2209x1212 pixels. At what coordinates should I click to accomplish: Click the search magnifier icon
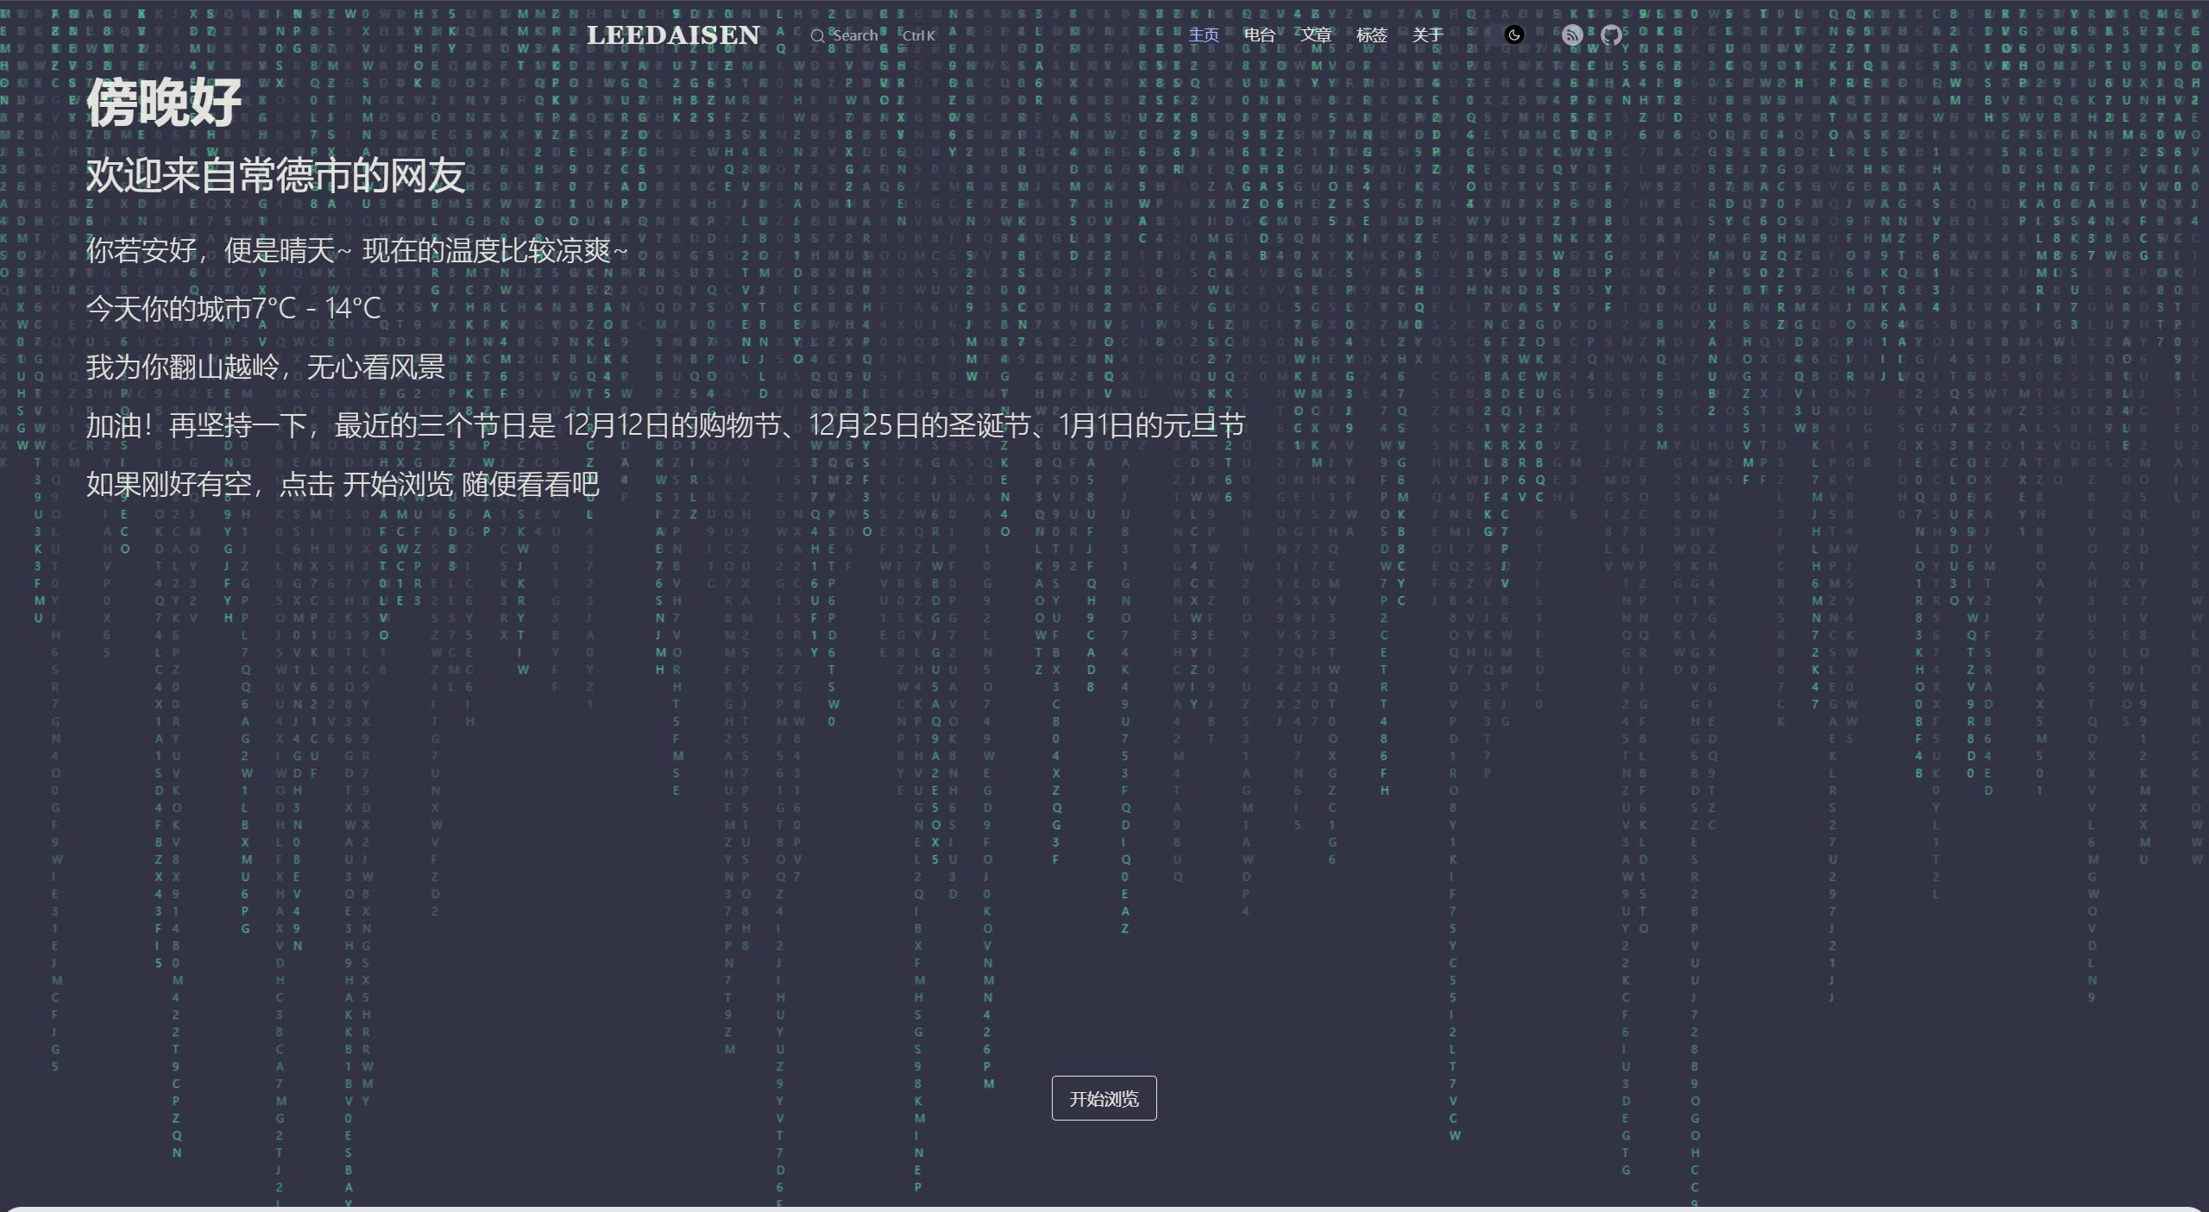[x=817, y=35]
